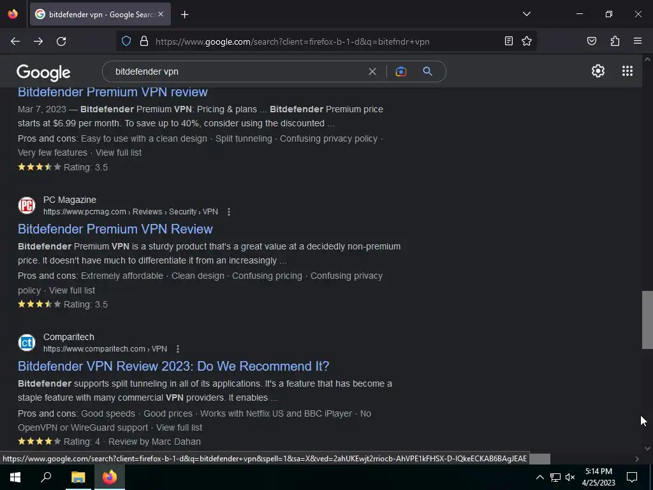The height and width of the screenshot is (490, 653).
Task: Show hidden system tray icons
Action: (539, 477)
